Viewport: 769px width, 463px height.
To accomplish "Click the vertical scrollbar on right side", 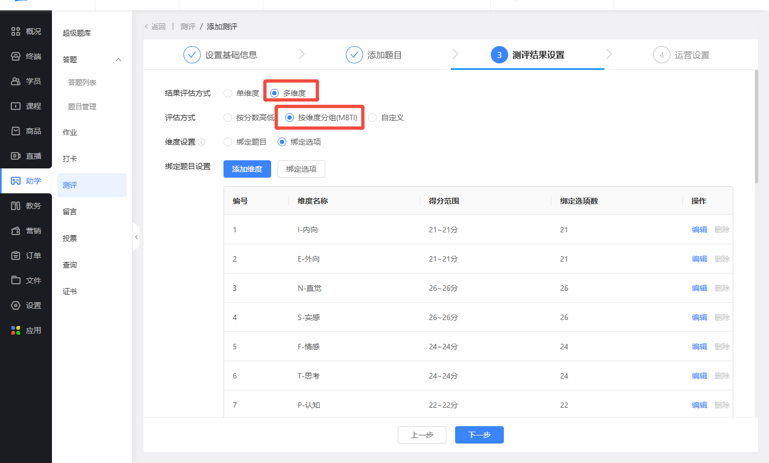I will 756,127.
